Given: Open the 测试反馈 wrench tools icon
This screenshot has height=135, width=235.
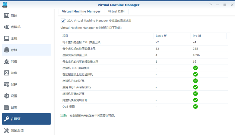Looking at the screenshot, I should [7, 130].
